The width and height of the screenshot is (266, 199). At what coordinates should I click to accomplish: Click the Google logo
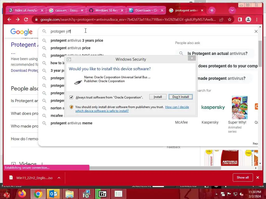click(x=21, y=32)
